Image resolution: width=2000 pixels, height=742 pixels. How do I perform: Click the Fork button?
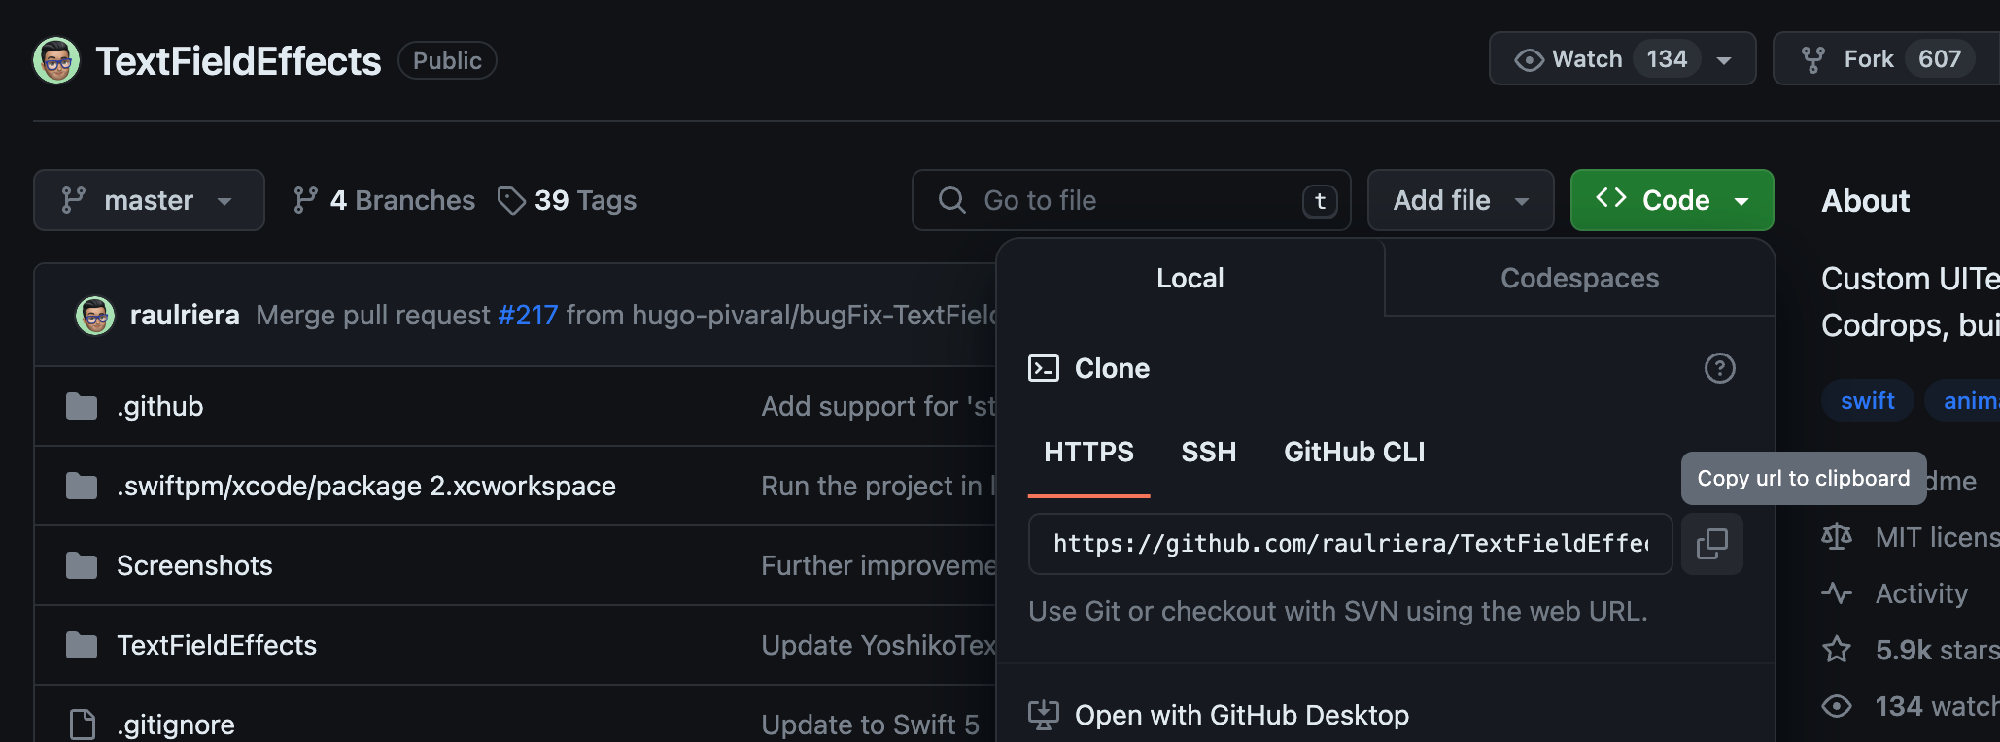coord(1885,59)
